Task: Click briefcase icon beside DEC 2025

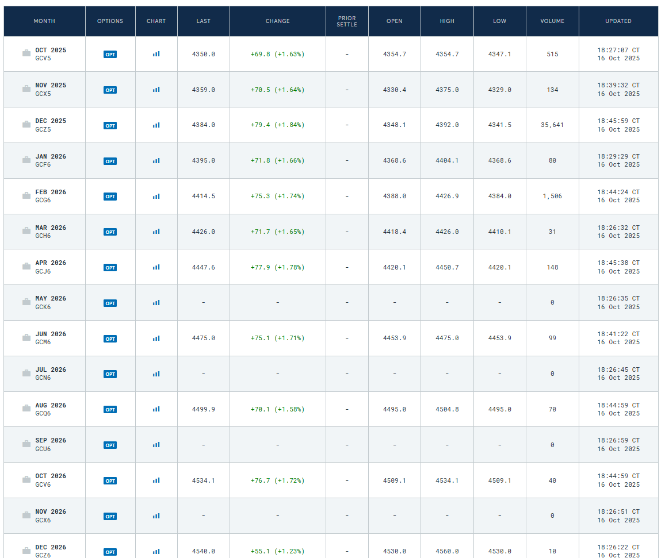Action: (x=26, y=124)
